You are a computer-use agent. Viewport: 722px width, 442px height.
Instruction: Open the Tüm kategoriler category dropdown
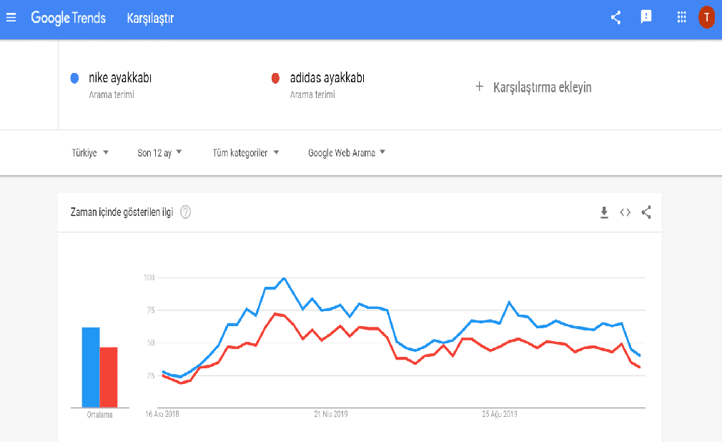click(244, 152)
